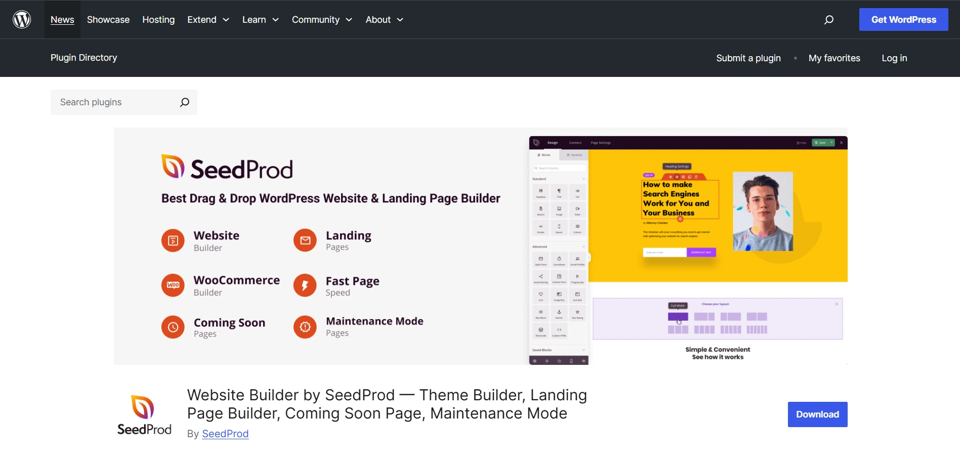Image resolution: width=960 pixels, height=459 pixels.
Task: Click the Coming Soon clock icon
Action: point(173,327)
